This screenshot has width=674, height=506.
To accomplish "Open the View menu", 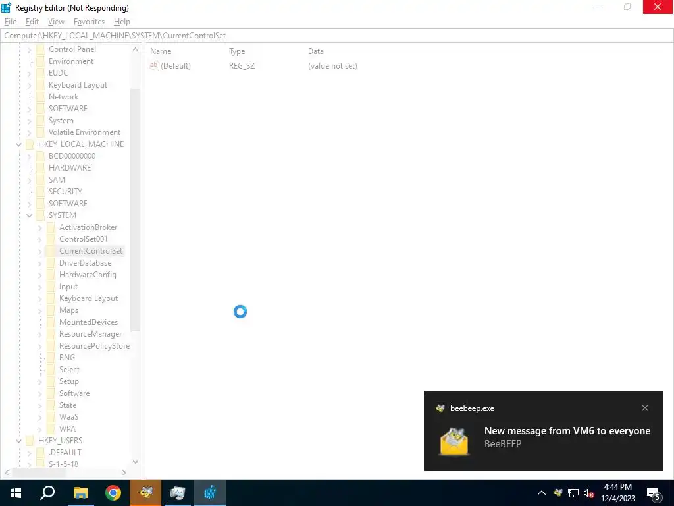I will (x=56, y=22).
